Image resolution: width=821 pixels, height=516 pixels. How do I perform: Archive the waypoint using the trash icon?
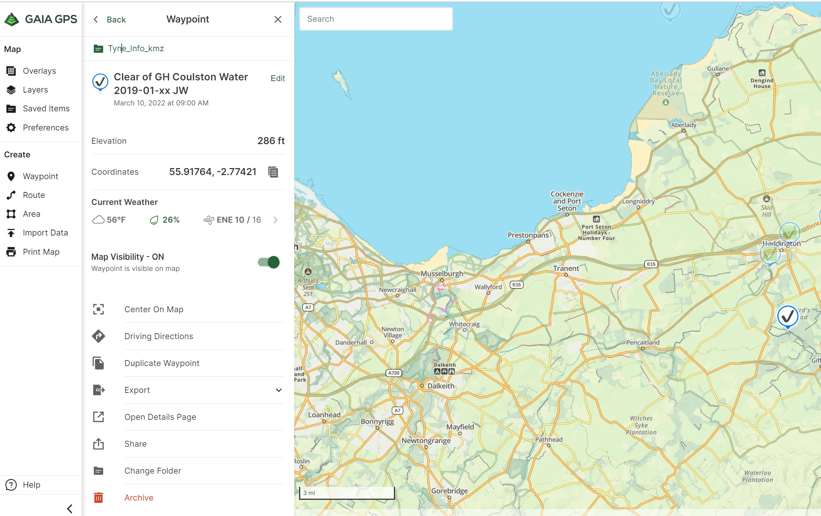[98, 498]
